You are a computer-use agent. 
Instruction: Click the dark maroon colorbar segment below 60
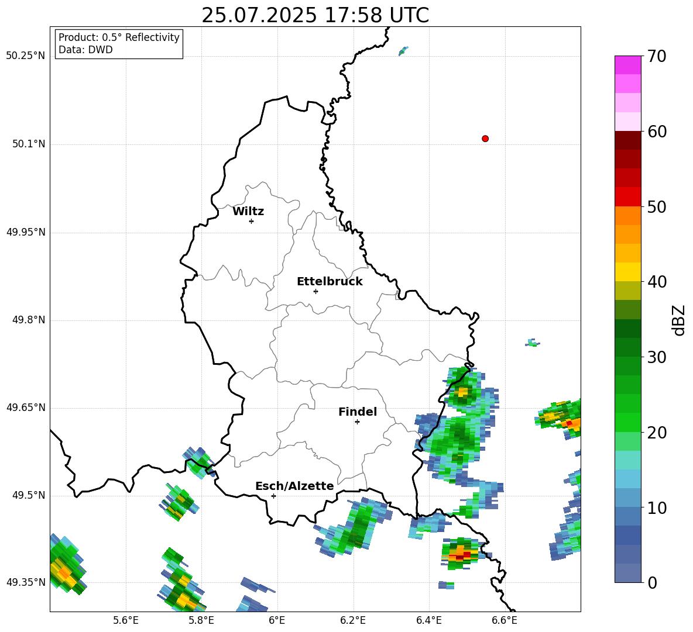[627, 140]
